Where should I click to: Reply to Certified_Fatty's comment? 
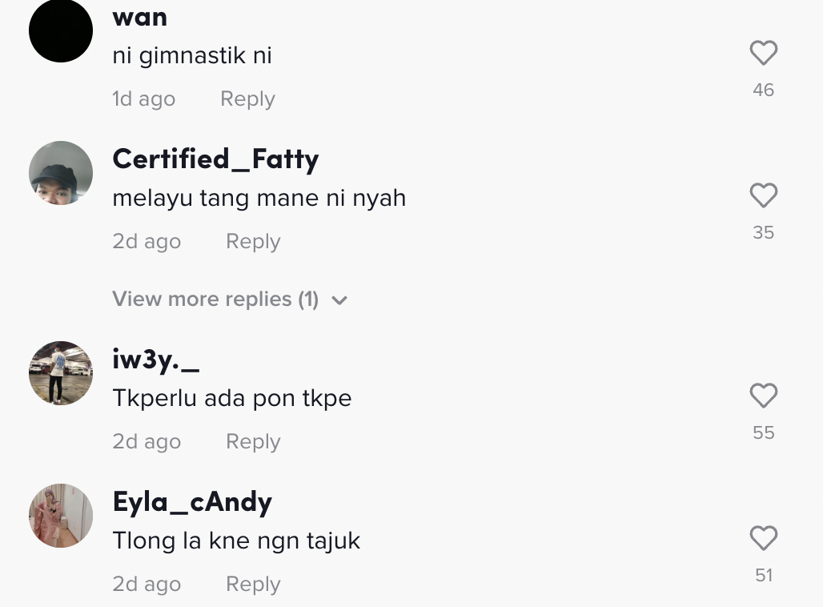253,242
